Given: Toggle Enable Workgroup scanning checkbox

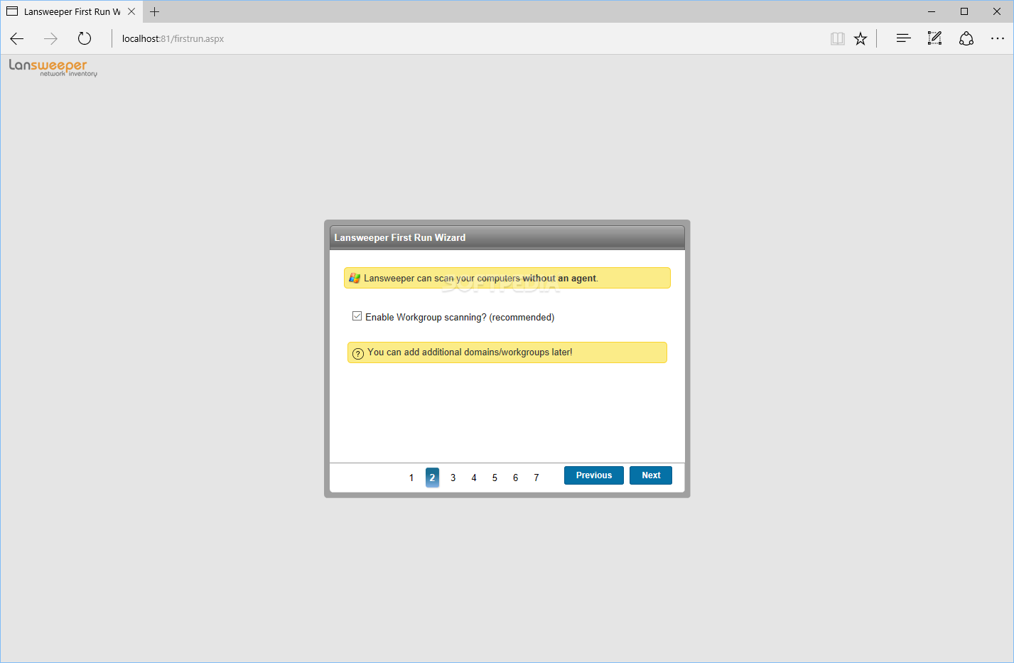Looking at the screenshot, I should click(x=357, y=316).
